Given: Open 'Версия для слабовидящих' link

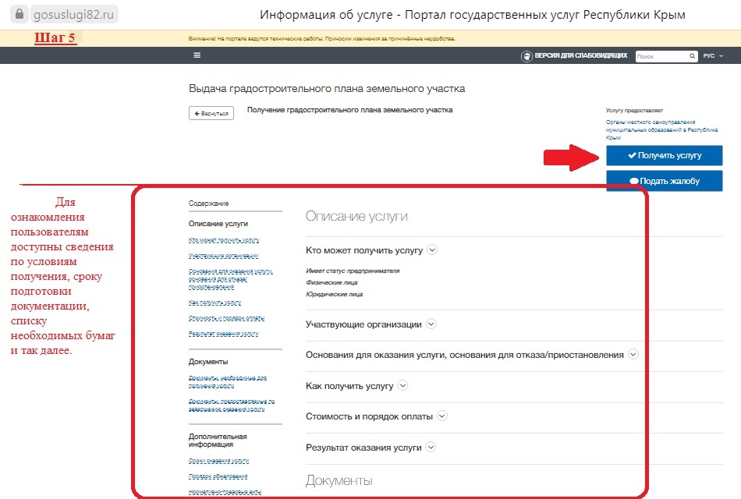Looking at the screenshot, I should [x=580, y=56].
